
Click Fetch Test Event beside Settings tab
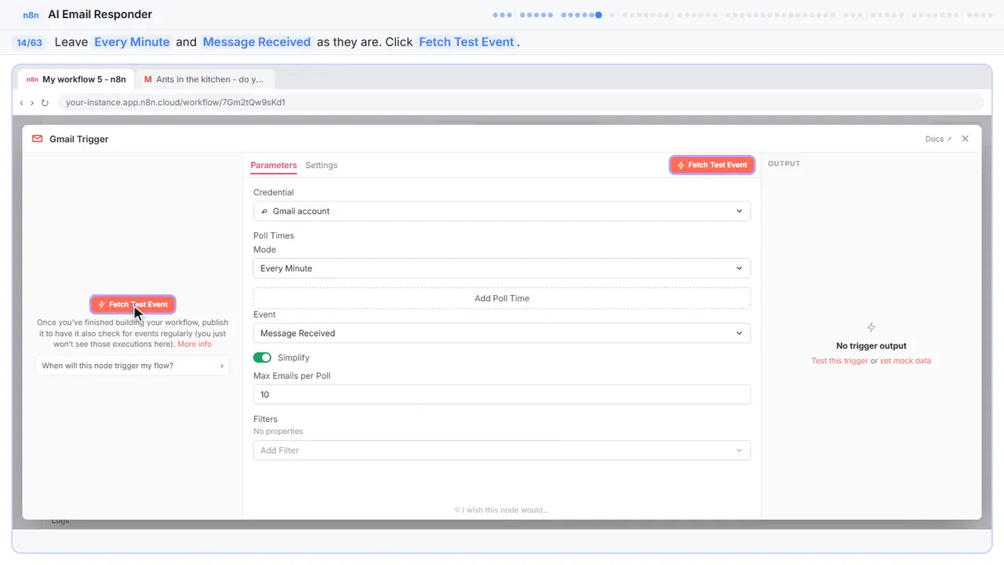pos(712,165)
